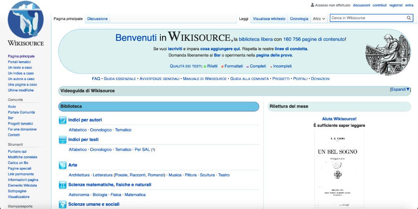Screen dimensions: 418x209
Task: Click the Donazioni link
Action: click(320, 79)
